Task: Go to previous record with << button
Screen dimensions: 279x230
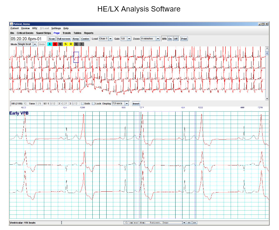Action: (x=190, y=223)
